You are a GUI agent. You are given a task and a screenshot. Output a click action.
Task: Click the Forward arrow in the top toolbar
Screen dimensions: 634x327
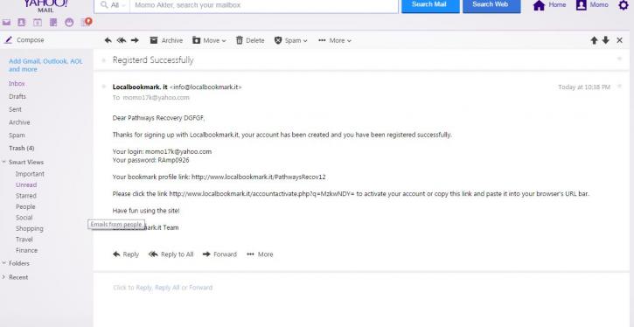click(135, 40)
